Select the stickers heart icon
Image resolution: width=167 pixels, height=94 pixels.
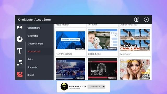click(20, 39)
